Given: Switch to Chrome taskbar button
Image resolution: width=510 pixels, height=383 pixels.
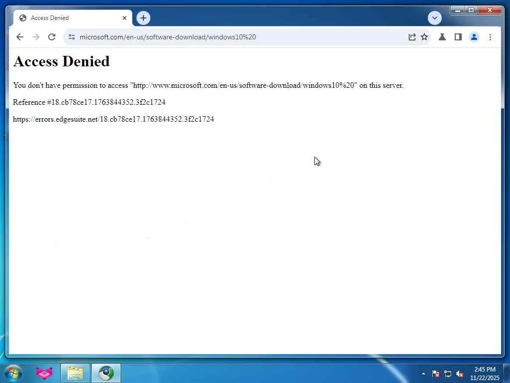Looking at the screenshot, I should pos(106,373).
